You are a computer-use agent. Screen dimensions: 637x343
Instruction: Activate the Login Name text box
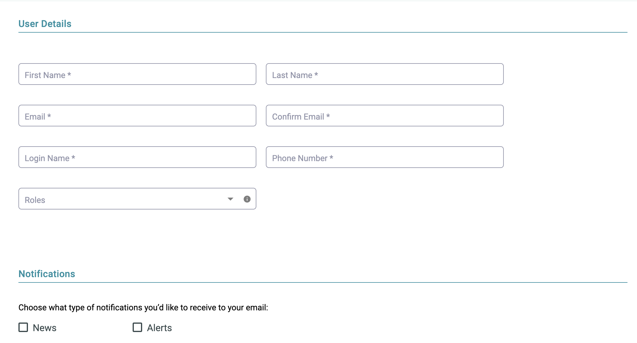[x=137, y=157]
